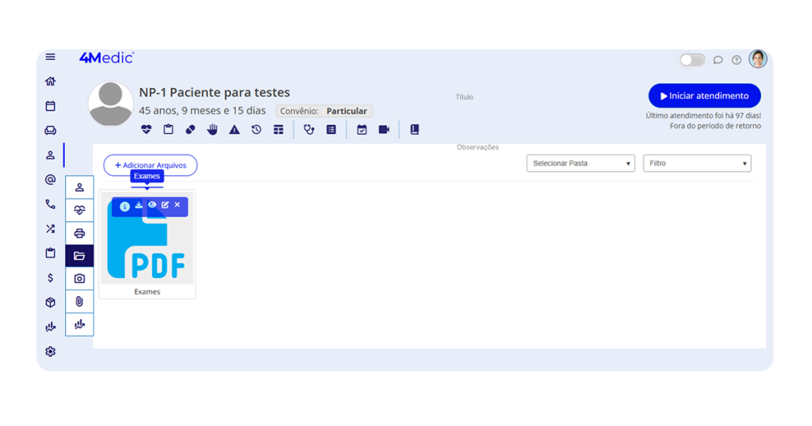The height and width of the screenshot is (426, 812).
Task: Edit the Exames file with pencil icon
Action: click(165, 205)
